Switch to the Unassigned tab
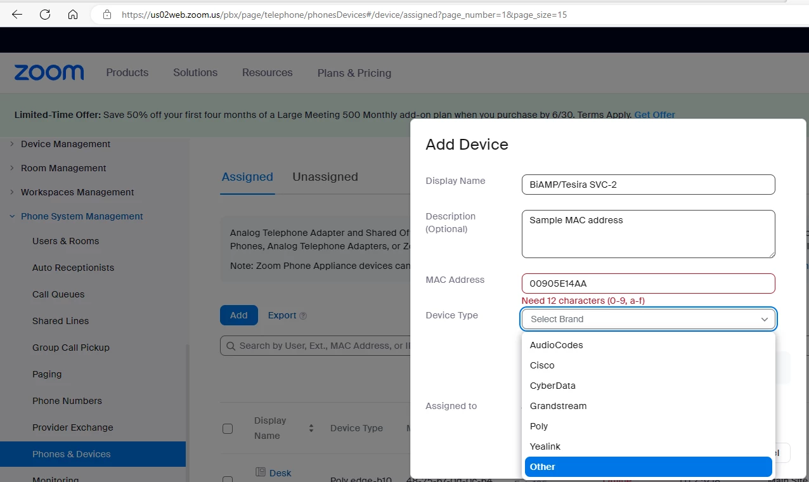This screenshot has height=482, width=809. point(325,177)
